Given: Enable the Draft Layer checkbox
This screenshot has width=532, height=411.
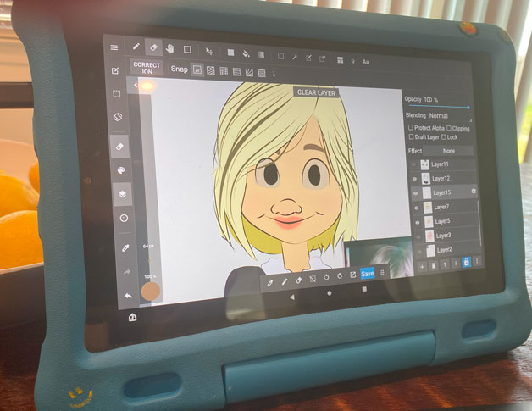Looking at the screenshot, I should tap(411, 136).
